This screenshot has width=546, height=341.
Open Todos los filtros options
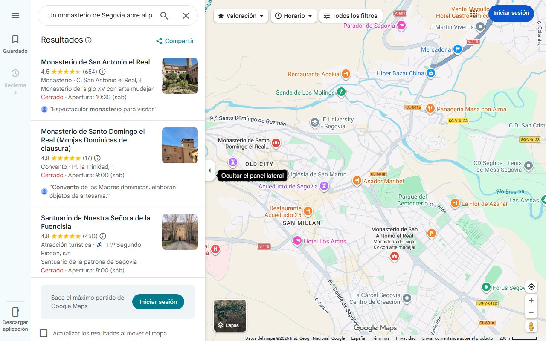350,15
